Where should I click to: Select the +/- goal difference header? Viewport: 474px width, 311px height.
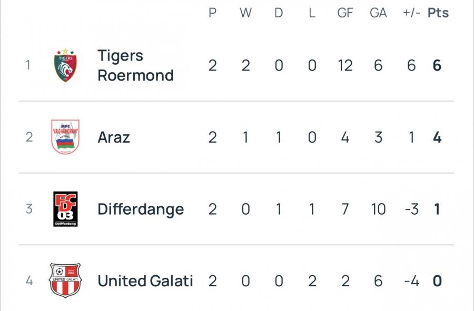[411, 13]
